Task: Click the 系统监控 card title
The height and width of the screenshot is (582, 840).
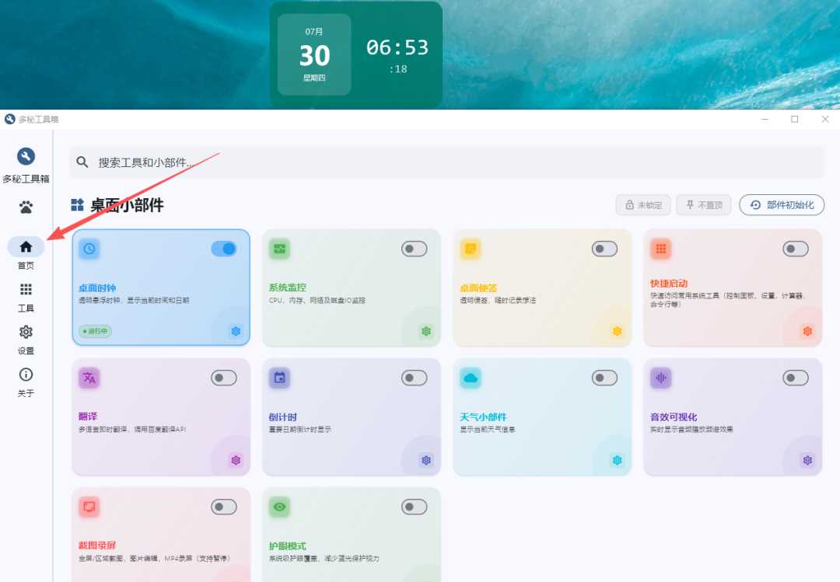Action: (288, 288)
